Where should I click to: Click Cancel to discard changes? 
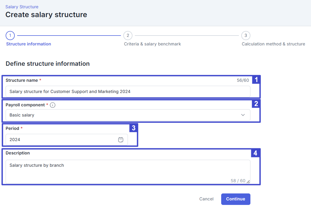206,199
